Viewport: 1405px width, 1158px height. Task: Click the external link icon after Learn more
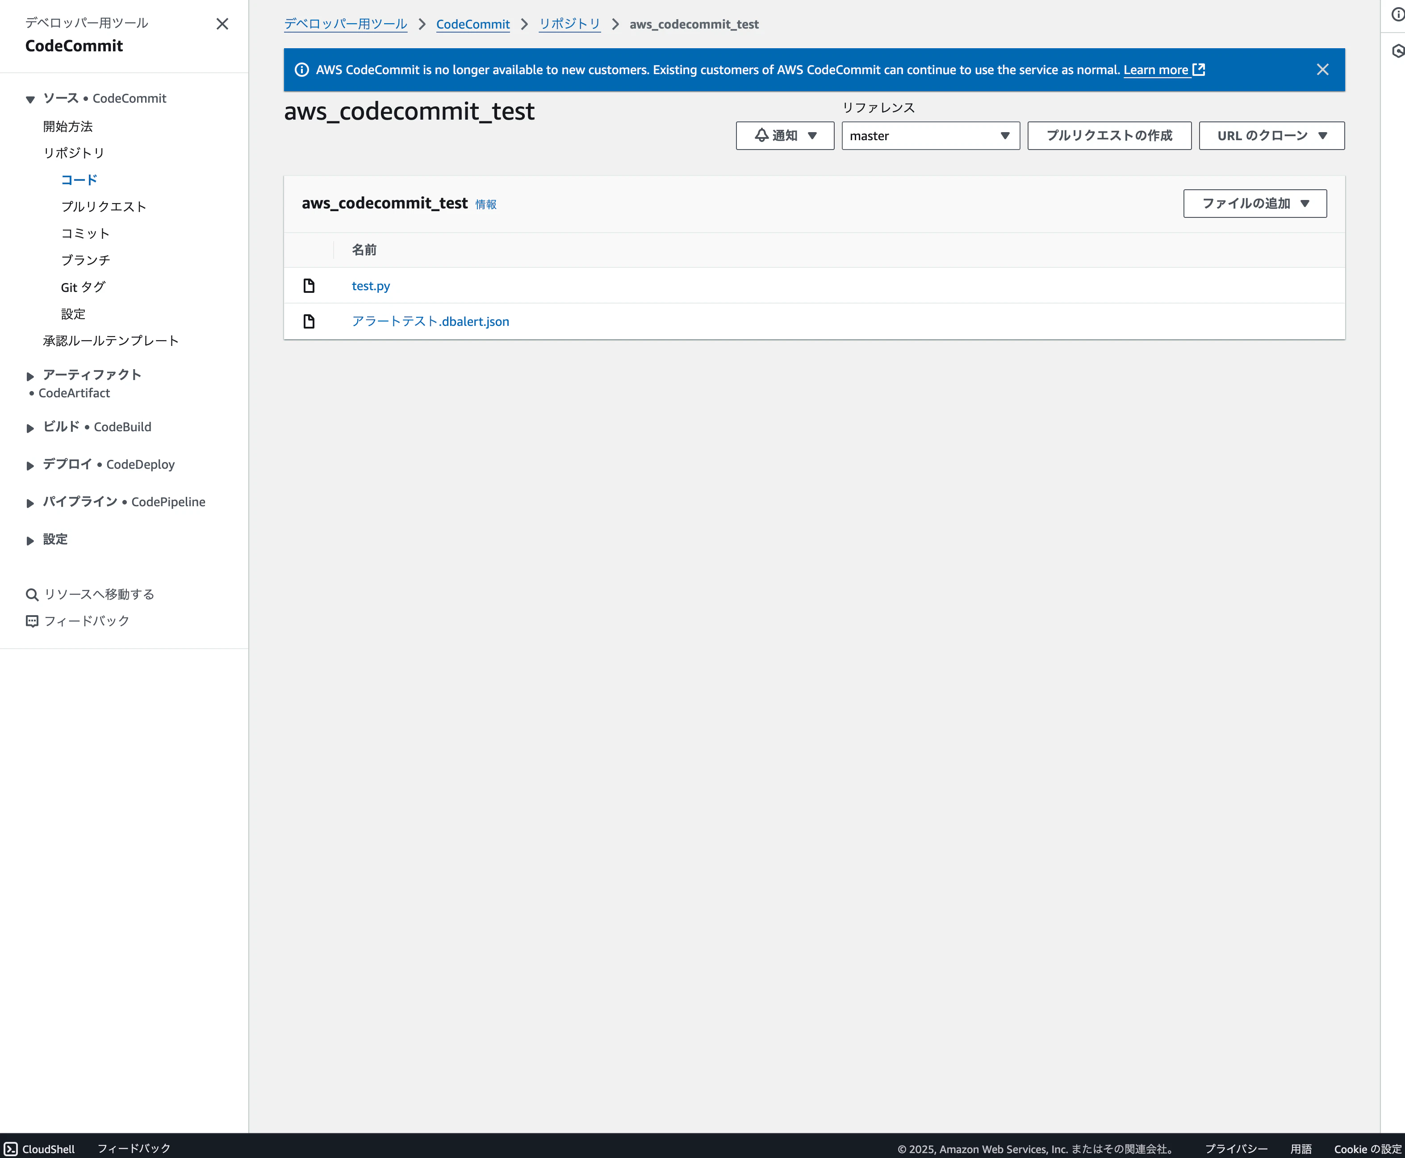pos(1200,69)
